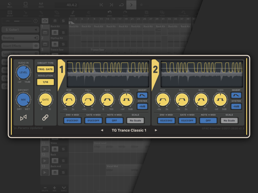
Task: Click the envelope 1 Threshold knob
Action: coord(126,99)
